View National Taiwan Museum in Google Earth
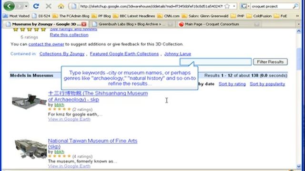This screenshot has height=171, width=305. [69, 166]
